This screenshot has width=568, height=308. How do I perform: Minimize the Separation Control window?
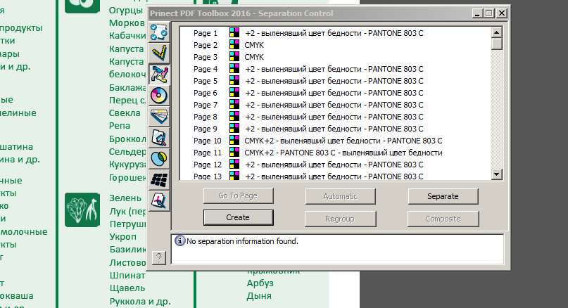coord(477,13)
